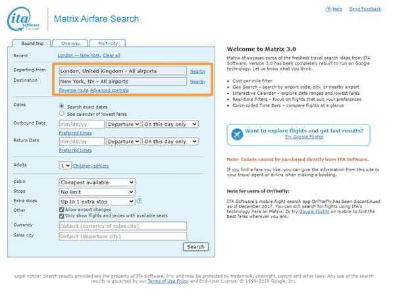
Task: Open Outbound Date Departure dropdown
Action: (123, 124)
